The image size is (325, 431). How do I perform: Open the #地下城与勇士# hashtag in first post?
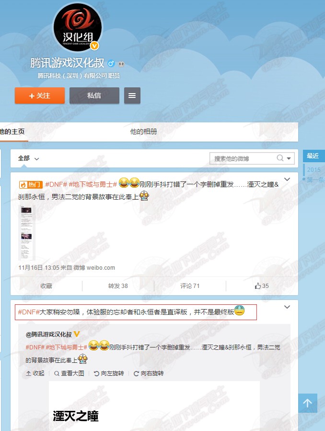coord(93,184)
